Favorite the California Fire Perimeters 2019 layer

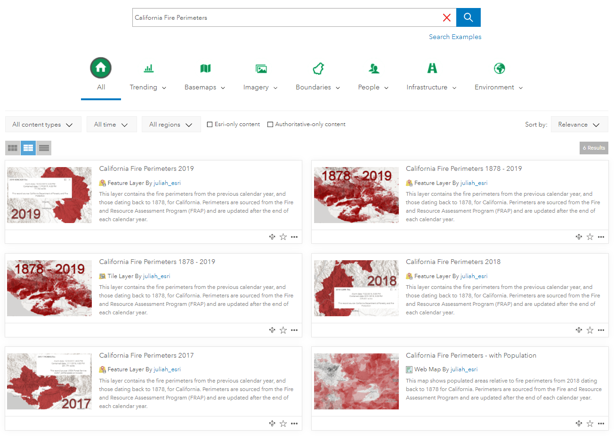click(283, 237)
